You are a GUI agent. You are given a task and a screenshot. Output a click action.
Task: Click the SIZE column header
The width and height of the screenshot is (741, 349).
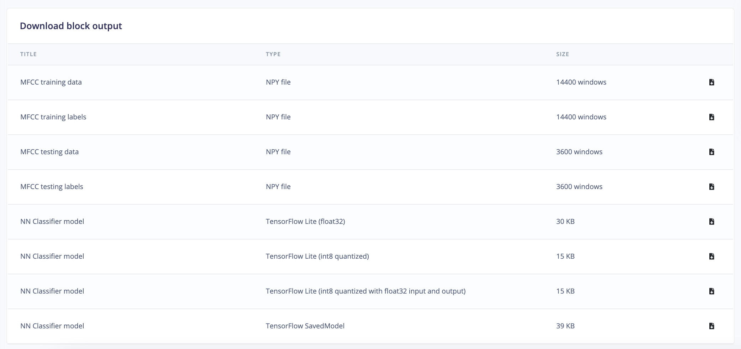click(x=563, y=54)
